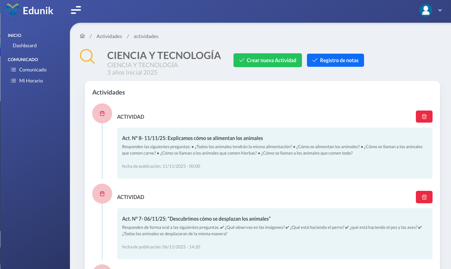Image resolution: width=451 pixels, height=269 pixels.
Task: Click the orange magnifier search icon
Action: 87,56
